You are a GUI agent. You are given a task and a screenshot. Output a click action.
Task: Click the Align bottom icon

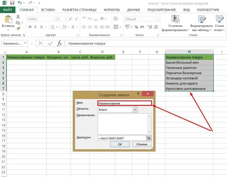click(96, 19)
